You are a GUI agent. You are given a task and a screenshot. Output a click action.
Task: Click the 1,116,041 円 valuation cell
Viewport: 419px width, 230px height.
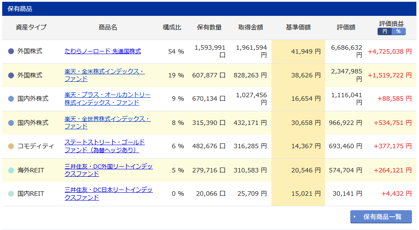(347, 99)
